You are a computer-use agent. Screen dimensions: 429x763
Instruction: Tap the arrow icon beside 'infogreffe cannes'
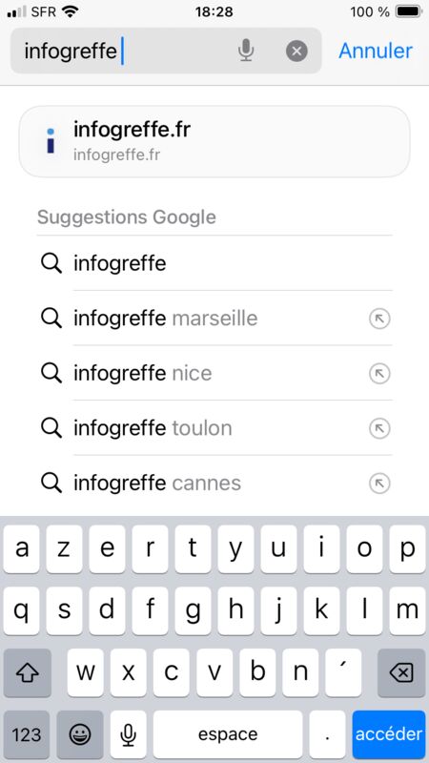[x=379, y=485]
